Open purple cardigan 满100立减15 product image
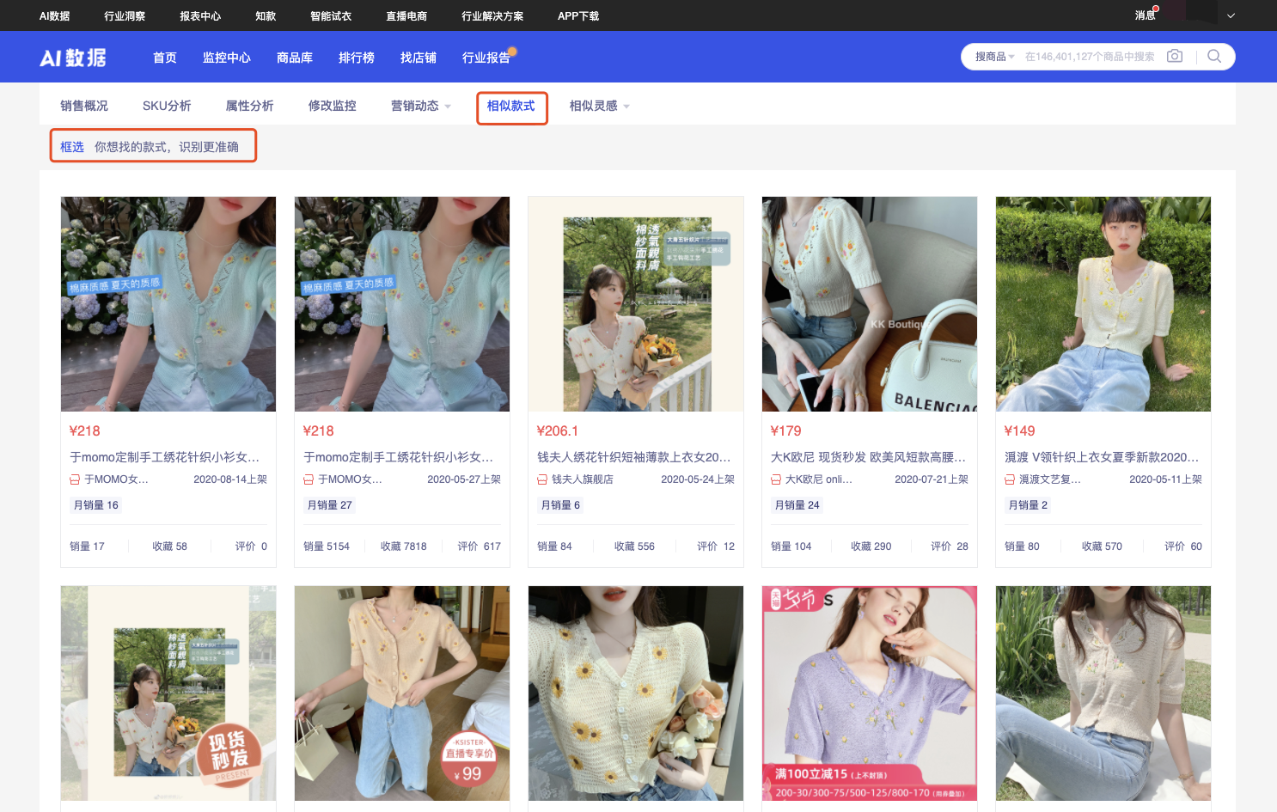This screenshot has width=1277, height=812. click(x=870, y=693)
